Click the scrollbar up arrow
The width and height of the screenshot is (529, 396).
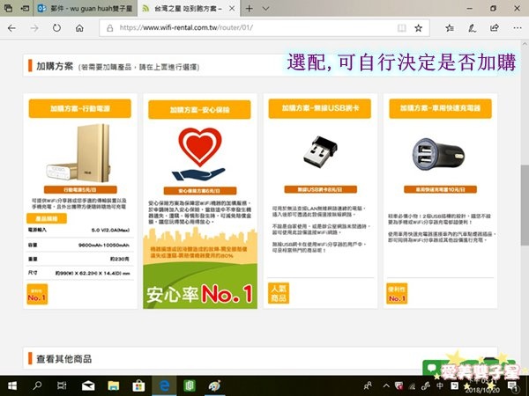[x=525, y=44]
